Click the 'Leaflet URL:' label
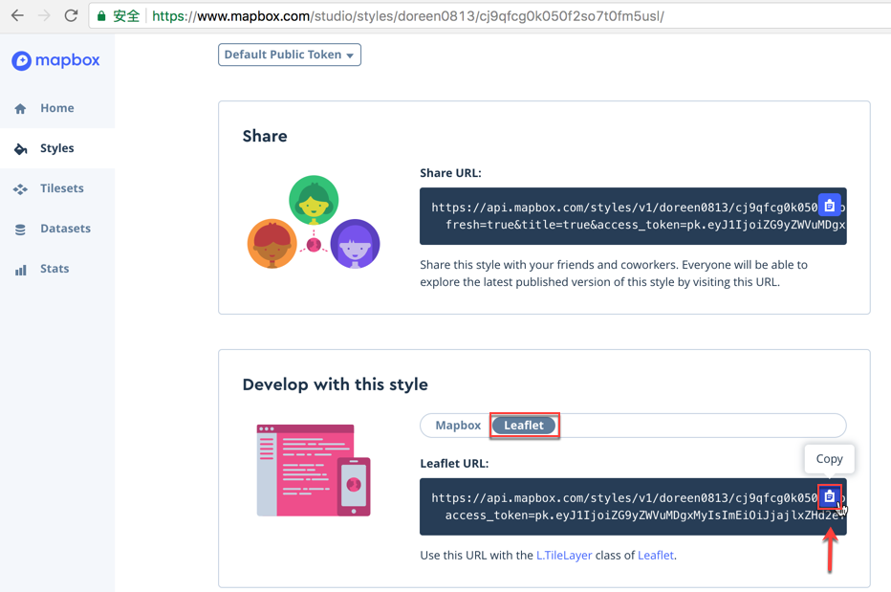This screenshot has height=592, width=891. click(x=454, y=464)
